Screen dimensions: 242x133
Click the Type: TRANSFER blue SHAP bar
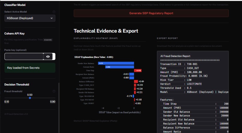click(133, 96)
